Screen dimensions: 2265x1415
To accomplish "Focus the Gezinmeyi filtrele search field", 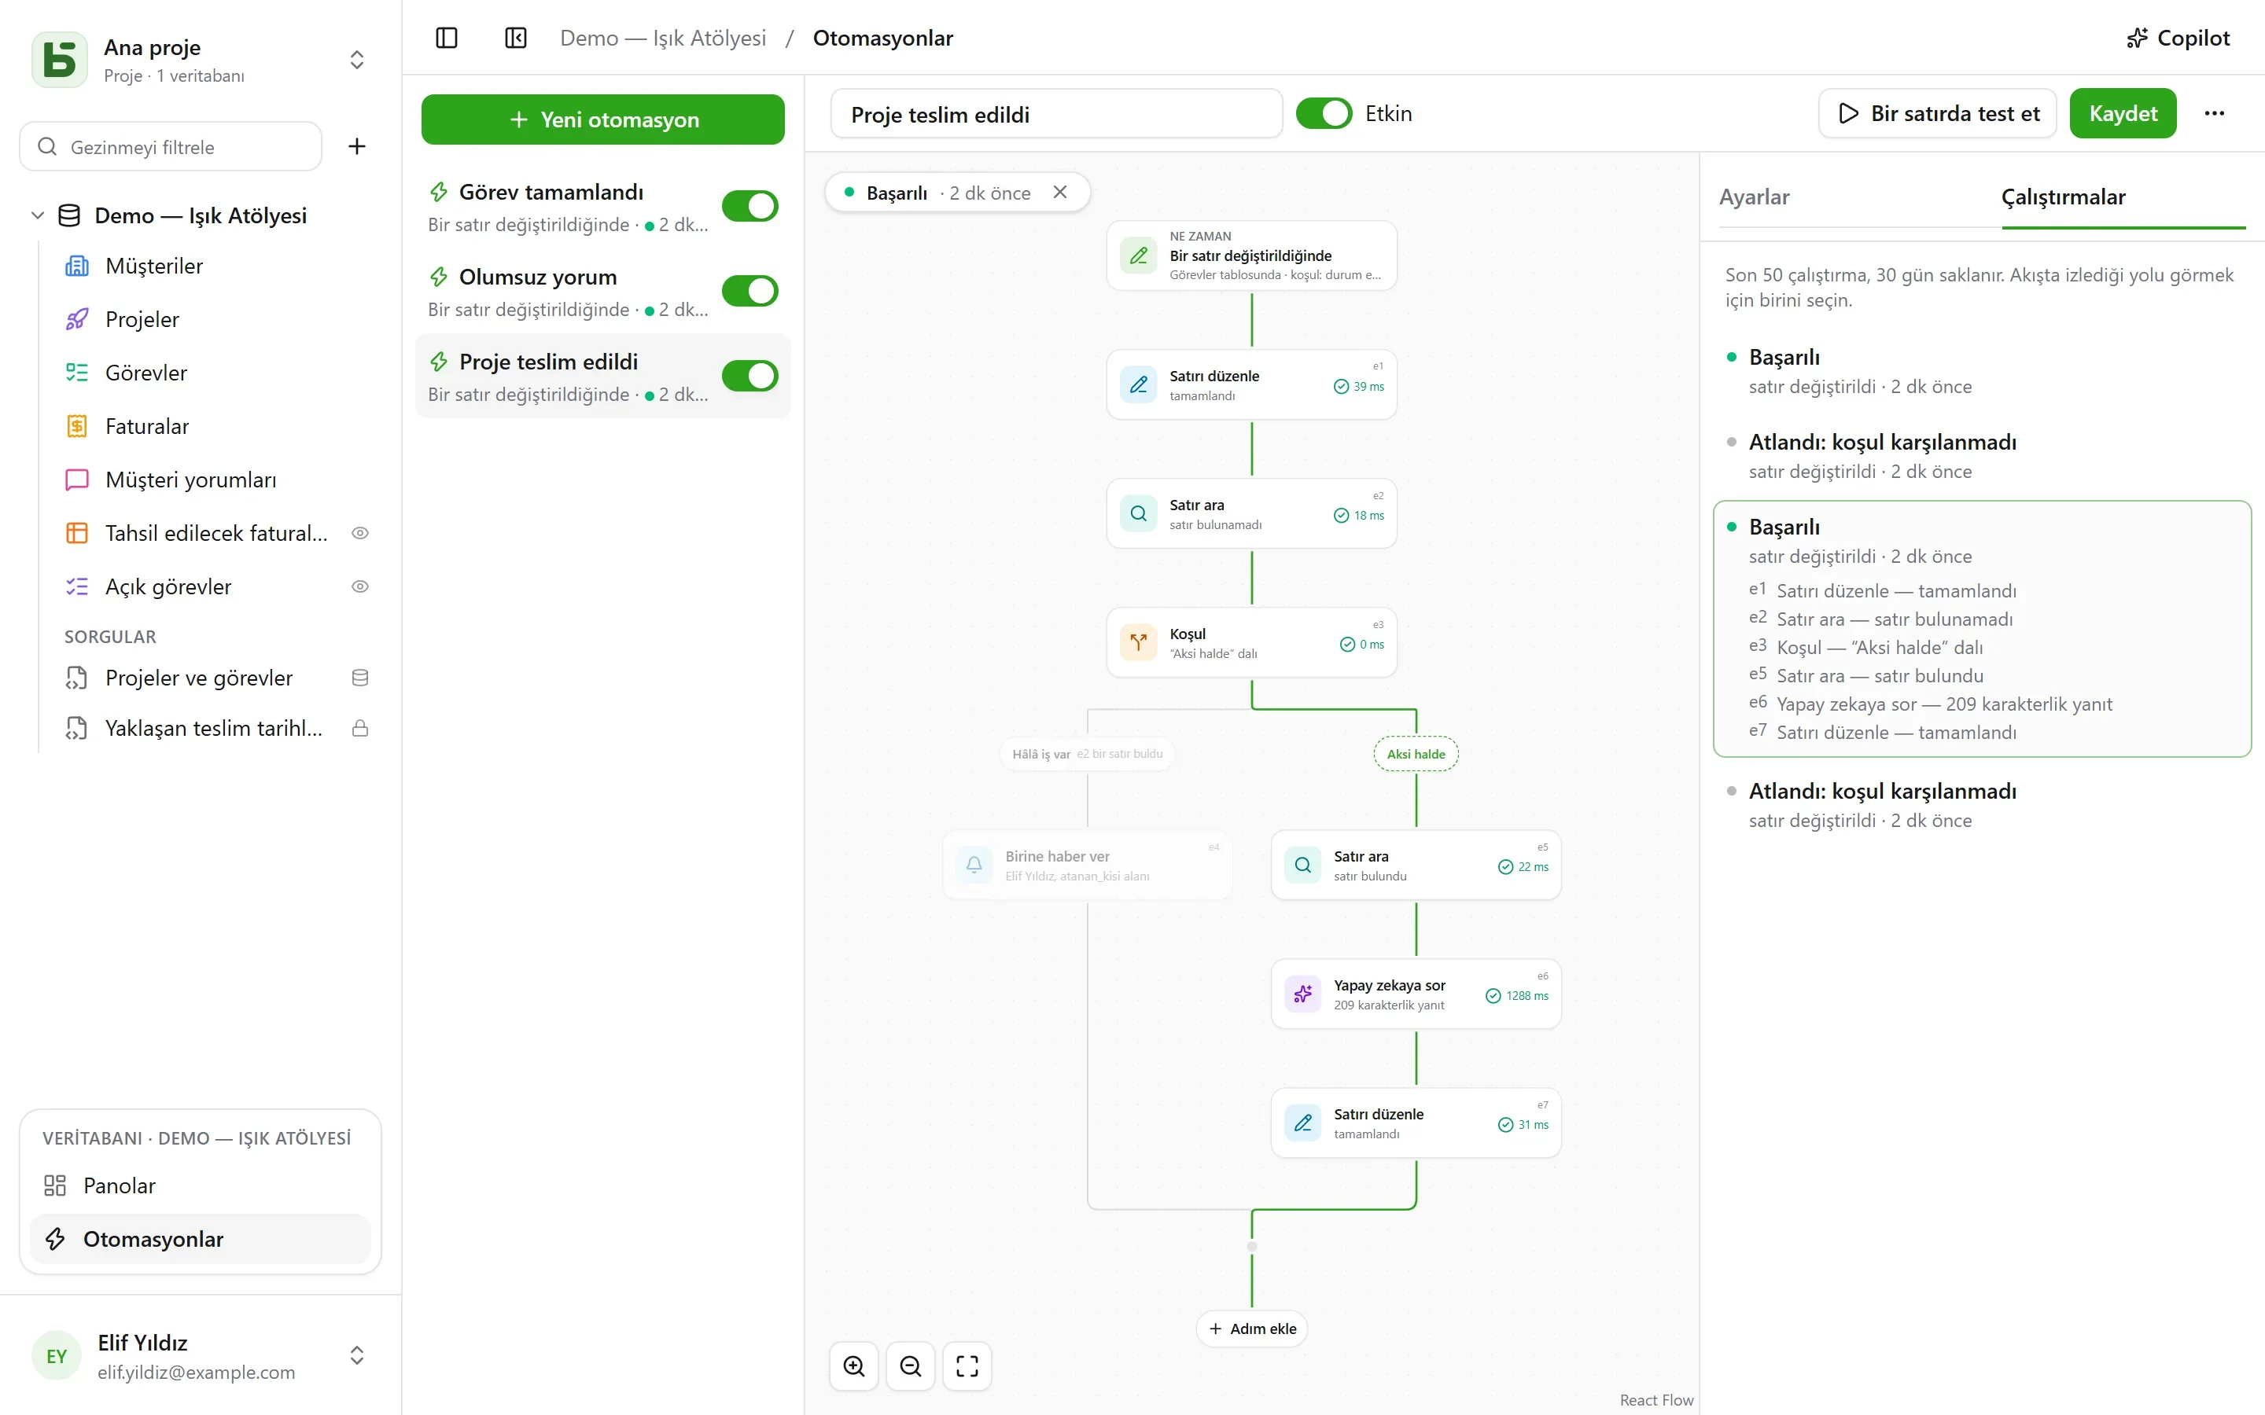I will click(x=171, y=147).
